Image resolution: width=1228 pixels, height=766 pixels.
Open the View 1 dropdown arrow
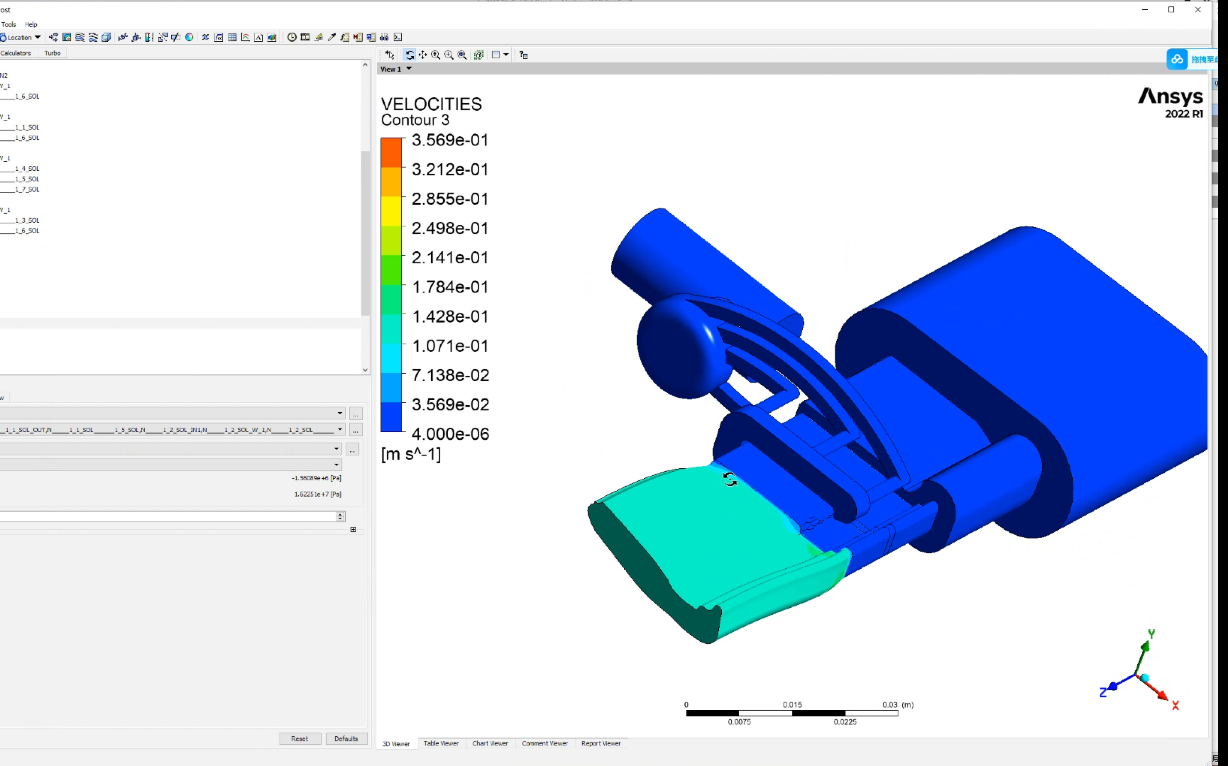409,68
